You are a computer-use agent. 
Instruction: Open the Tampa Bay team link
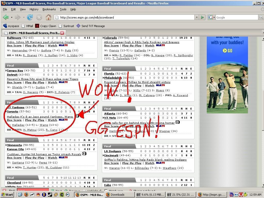(15, 70)
